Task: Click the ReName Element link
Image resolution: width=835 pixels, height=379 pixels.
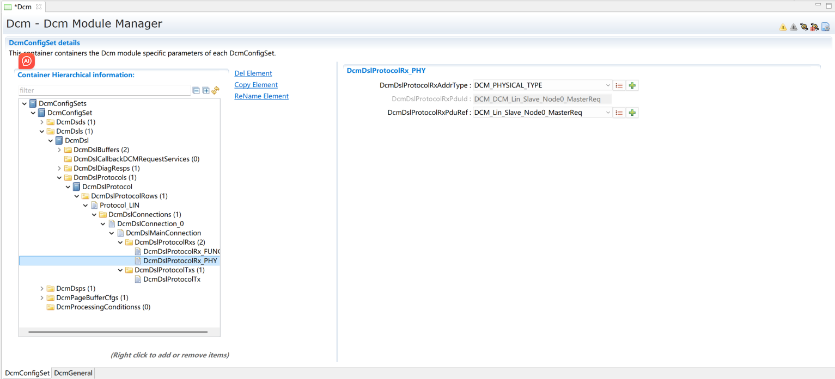Action: [x=261, y=96]
